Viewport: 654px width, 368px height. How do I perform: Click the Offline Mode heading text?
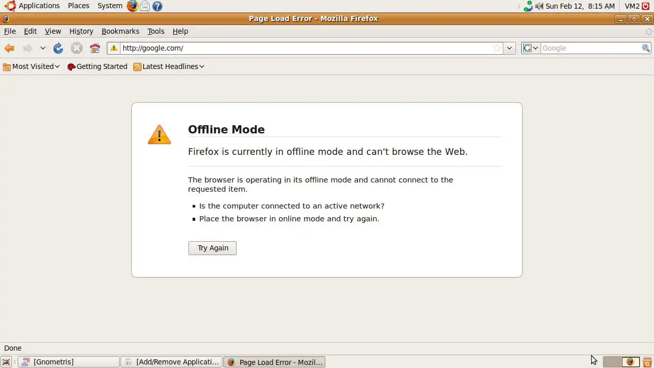click(226, 129)
